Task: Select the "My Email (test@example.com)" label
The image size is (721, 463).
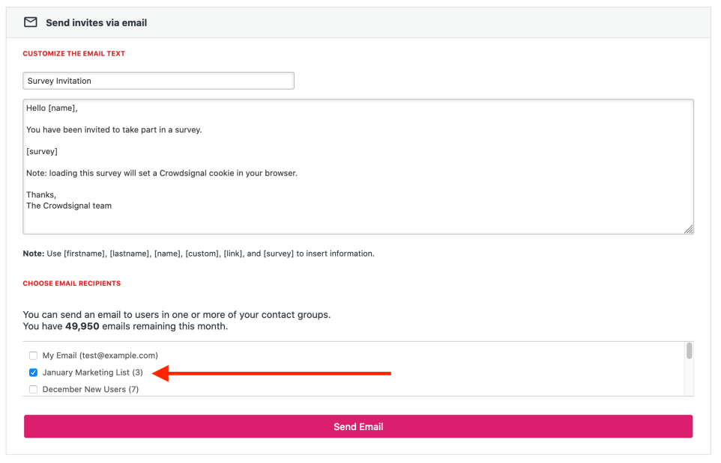Action: click(100, 355)
